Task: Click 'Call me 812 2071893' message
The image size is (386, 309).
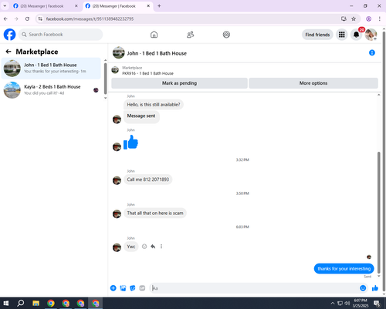Action: coord(148,180)
